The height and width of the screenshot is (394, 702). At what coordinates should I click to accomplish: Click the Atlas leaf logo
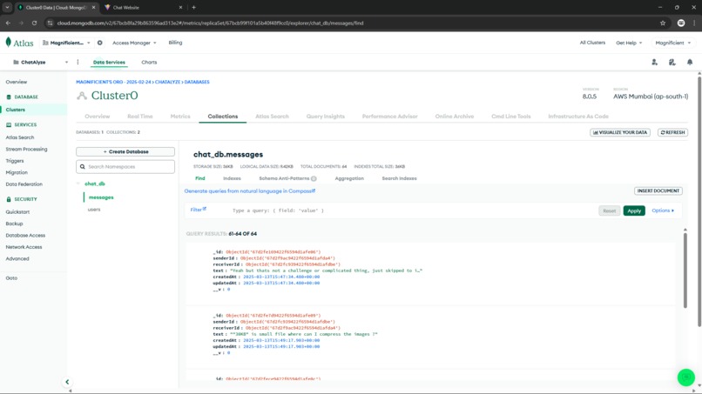coord(9,43)
